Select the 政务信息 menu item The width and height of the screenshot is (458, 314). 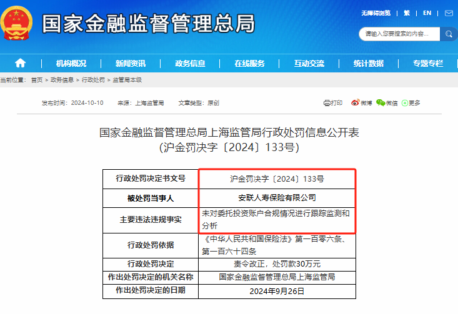tap(190, 63)
